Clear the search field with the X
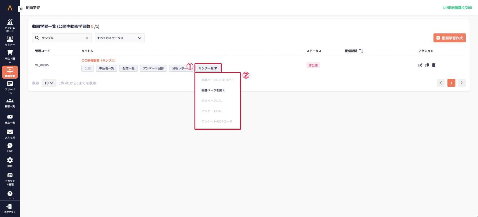This screenshot has height=217, width=478. coord(87,38)
